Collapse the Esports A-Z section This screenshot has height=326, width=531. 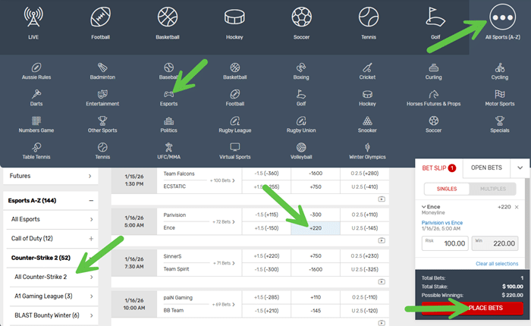click(x=90, y=200)
